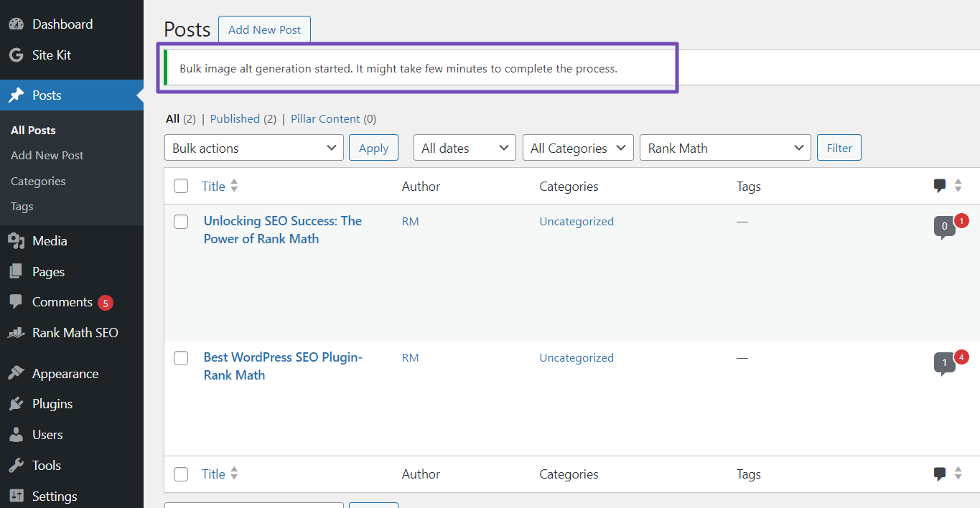Click the Plugins plug icon
This screenshot has width=980, height=508.
coord(16,404)
